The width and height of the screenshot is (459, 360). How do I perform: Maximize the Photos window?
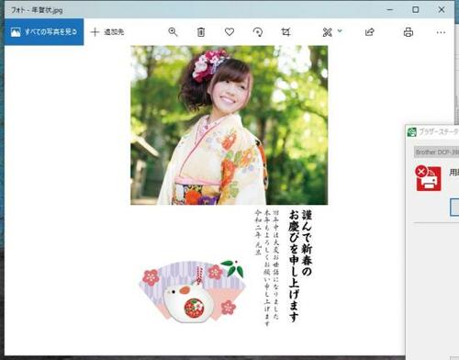click(x=416, y=9)
